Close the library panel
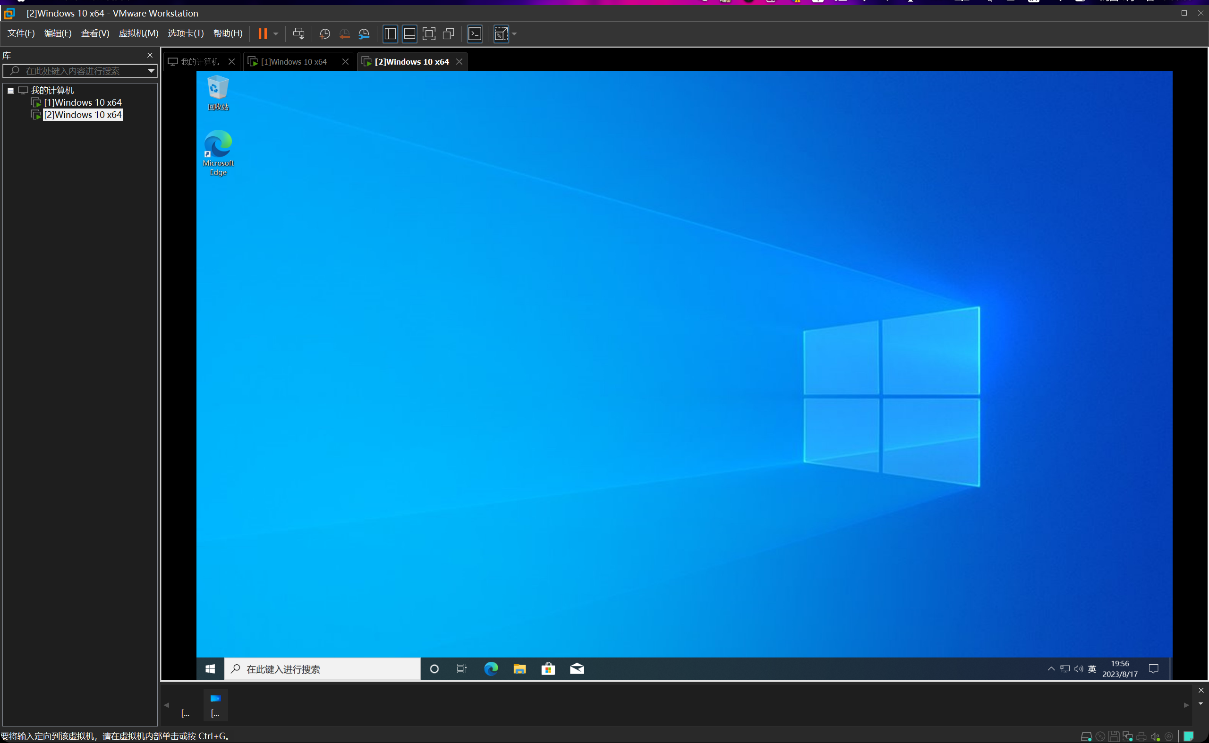This screenshot has width=1209, height=743. pyautogui.click(x=150, y=55)
